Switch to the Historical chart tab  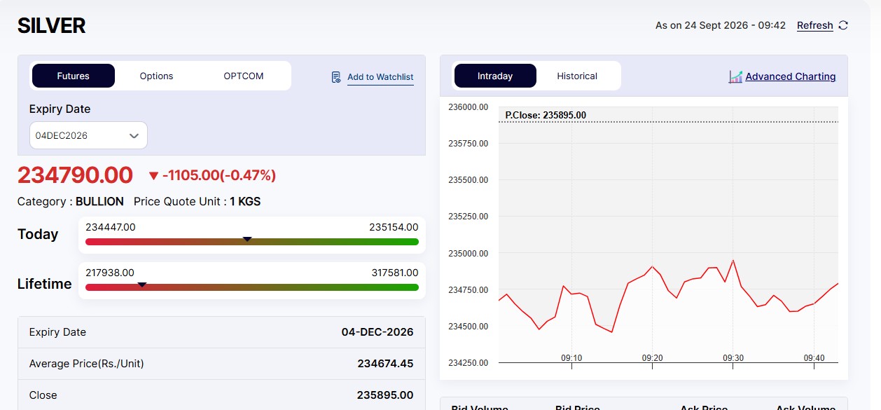coord(577,76)
